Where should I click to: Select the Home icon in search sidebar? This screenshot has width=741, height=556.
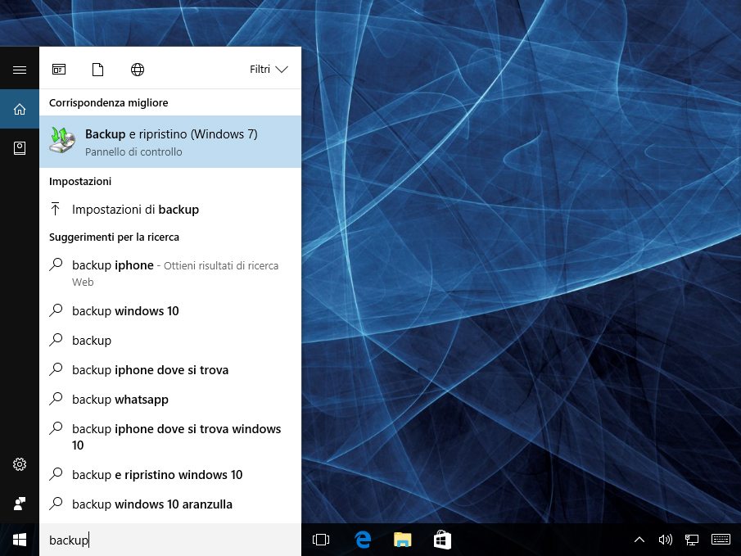coord(20,109)
